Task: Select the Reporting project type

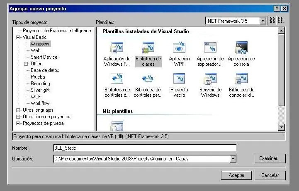Action: point(40,84)
